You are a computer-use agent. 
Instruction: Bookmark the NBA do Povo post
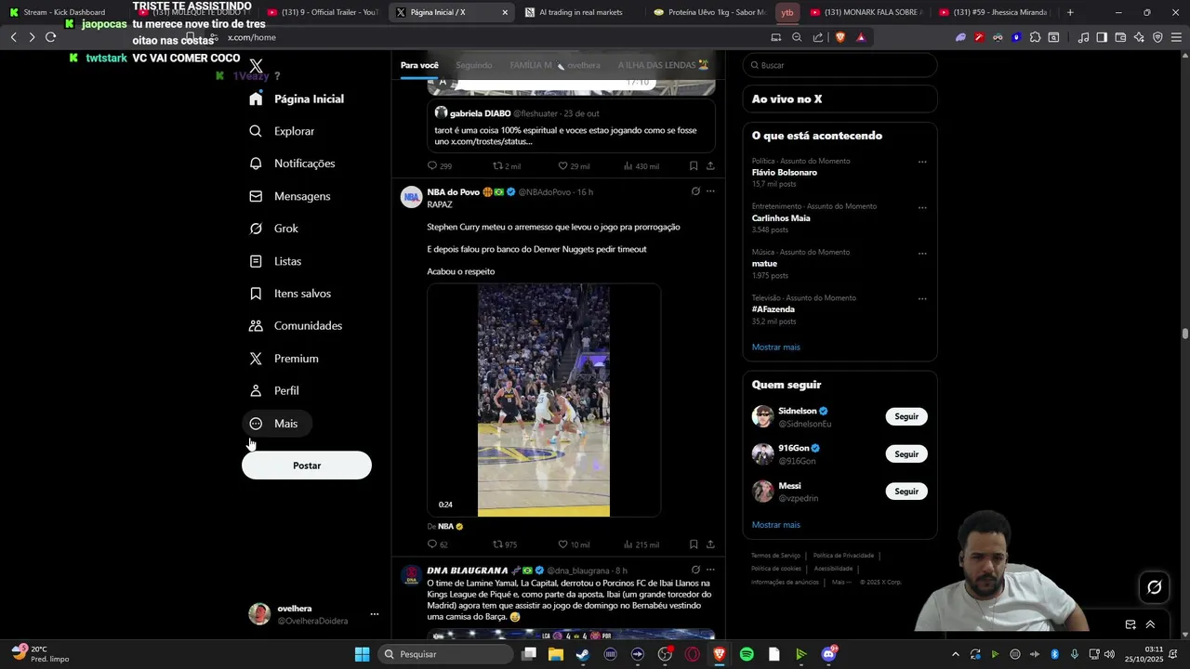point(694,544)
